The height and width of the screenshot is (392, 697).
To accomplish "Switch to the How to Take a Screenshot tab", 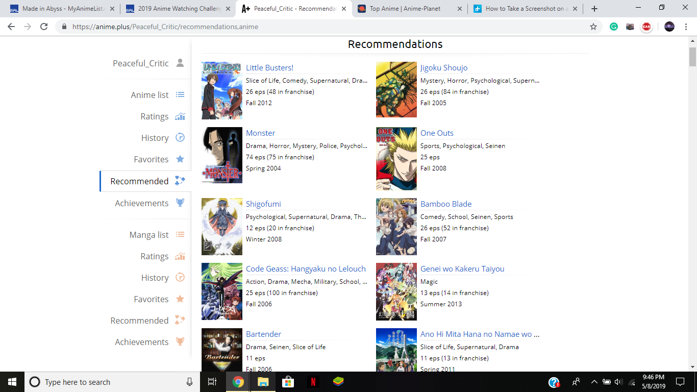I will coord(526,9).
